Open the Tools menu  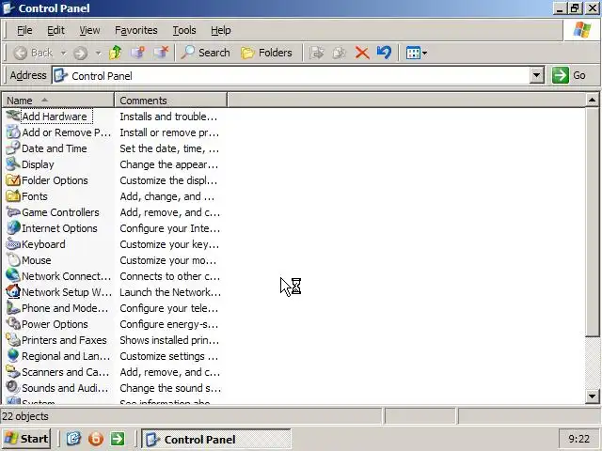click(184, 30)
